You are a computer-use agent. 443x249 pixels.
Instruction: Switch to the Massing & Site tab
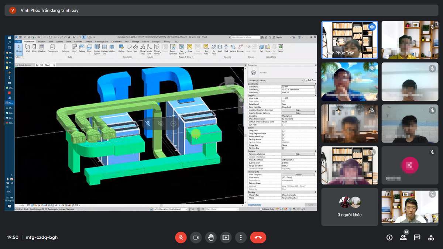click(x=102, y=42)
